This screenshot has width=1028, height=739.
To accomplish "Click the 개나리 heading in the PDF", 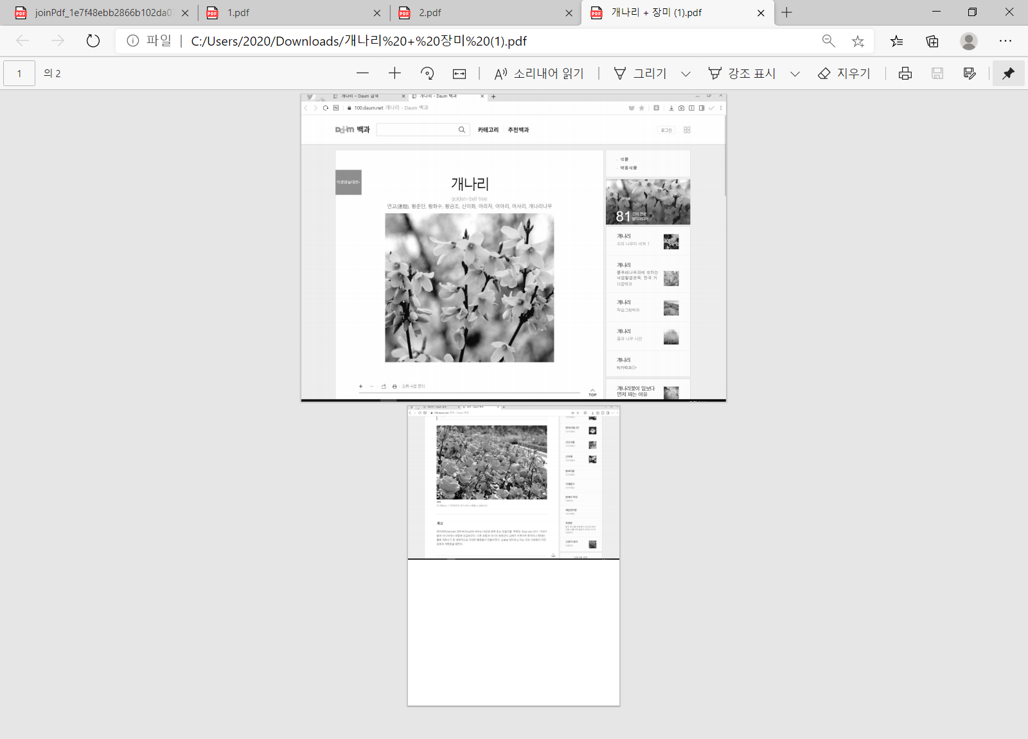I will (x=470, y=184).
